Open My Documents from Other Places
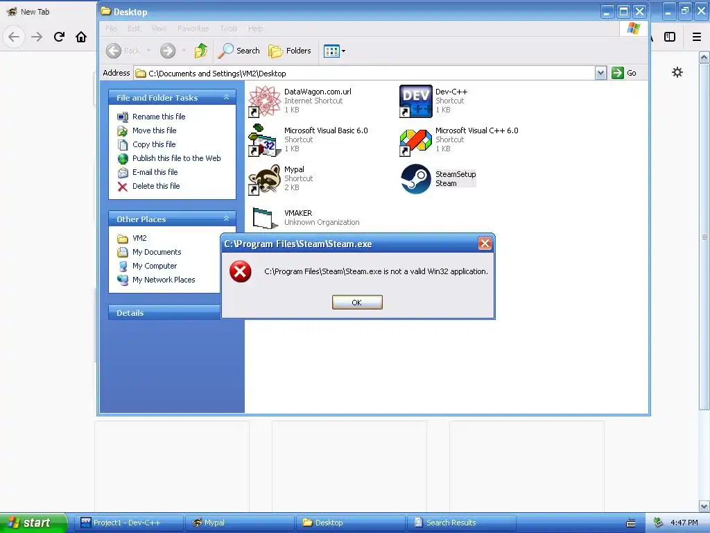Viewport: 710px width, 533px height. (157, 252)
